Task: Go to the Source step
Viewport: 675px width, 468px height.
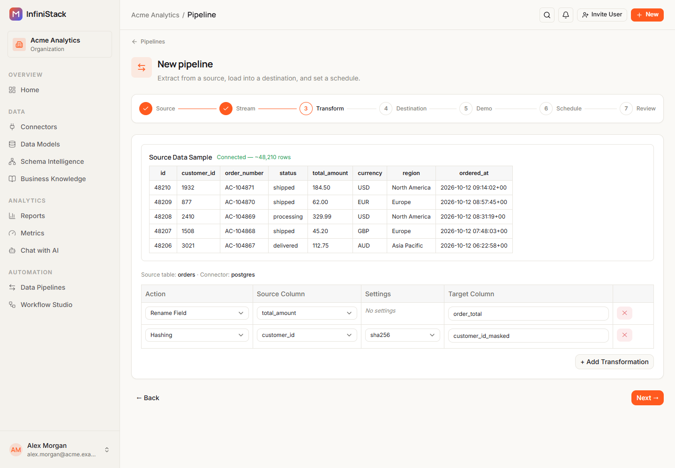Action: [x=157, y=109]
